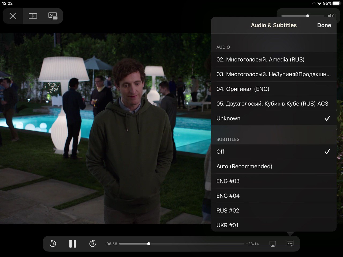Select audio track 05 Кубик в Кубе

pyautogui.click(x=274, y=104)
